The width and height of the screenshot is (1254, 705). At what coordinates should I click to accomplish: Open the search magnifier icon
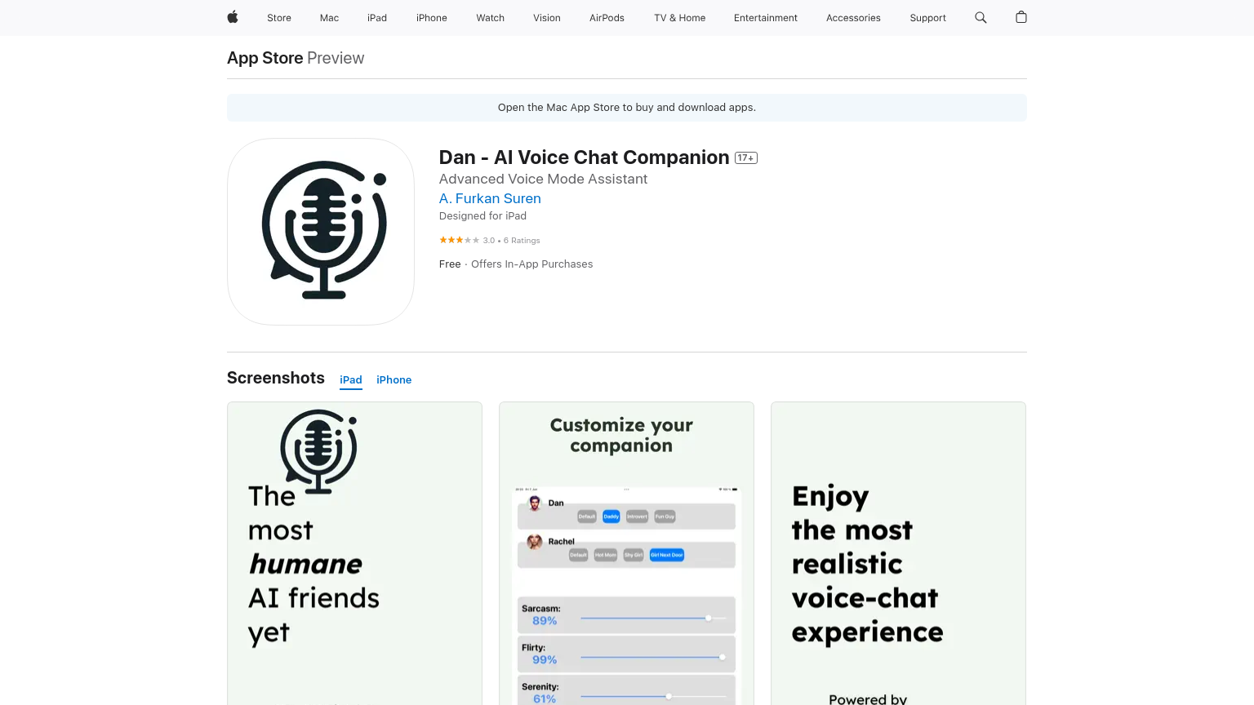[981, 17]
